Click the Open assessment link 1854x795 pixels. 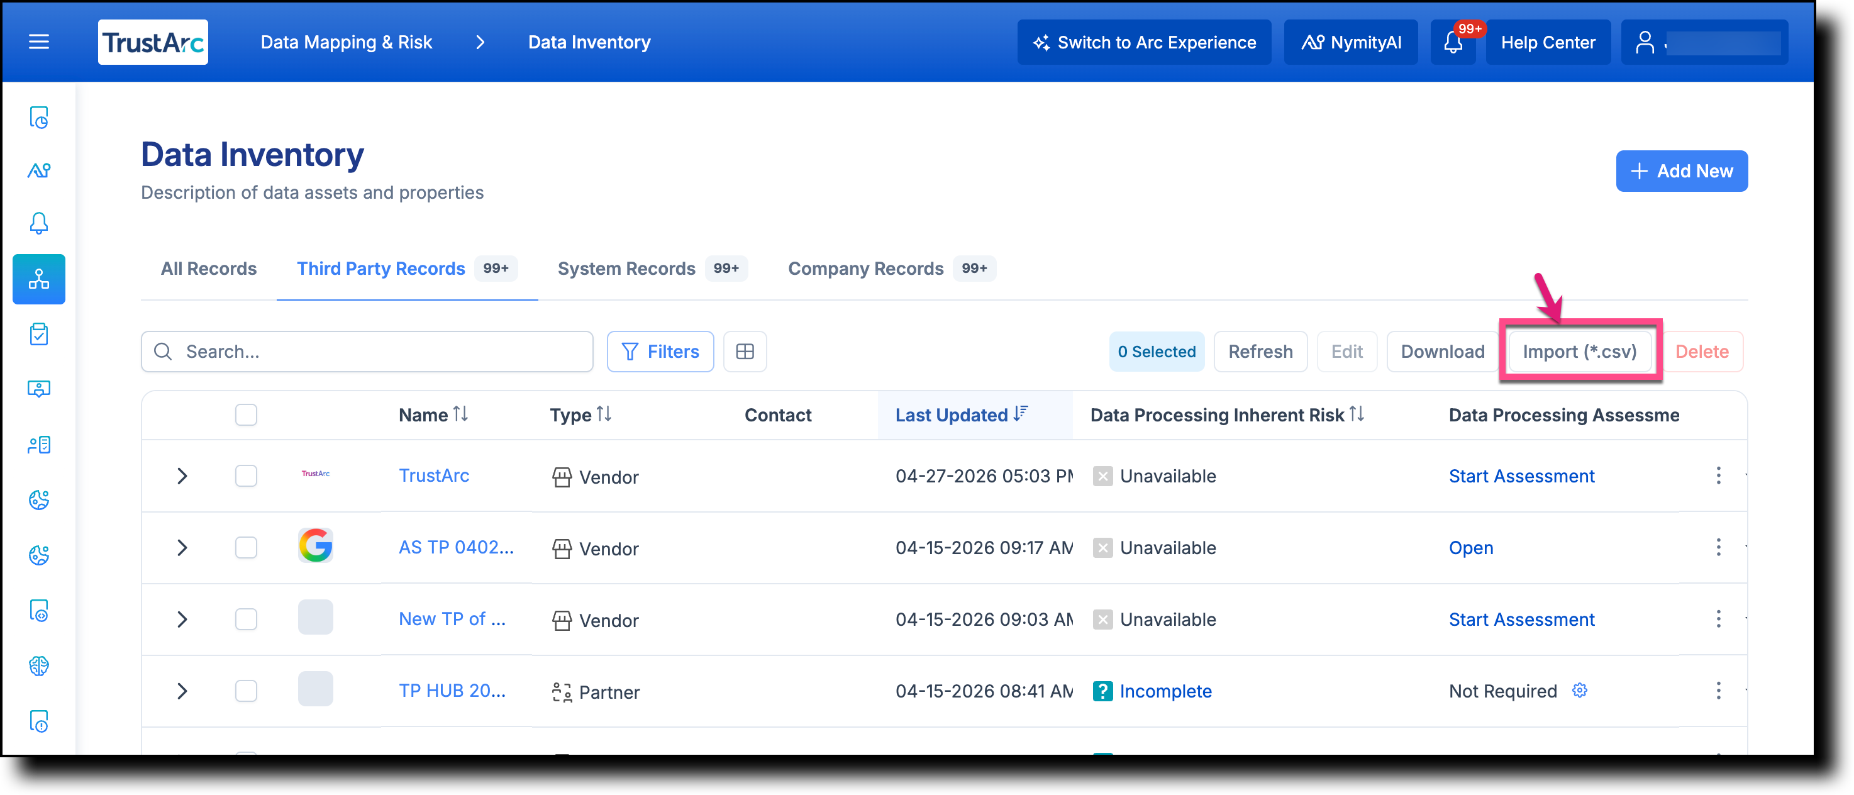[1471, 548]
